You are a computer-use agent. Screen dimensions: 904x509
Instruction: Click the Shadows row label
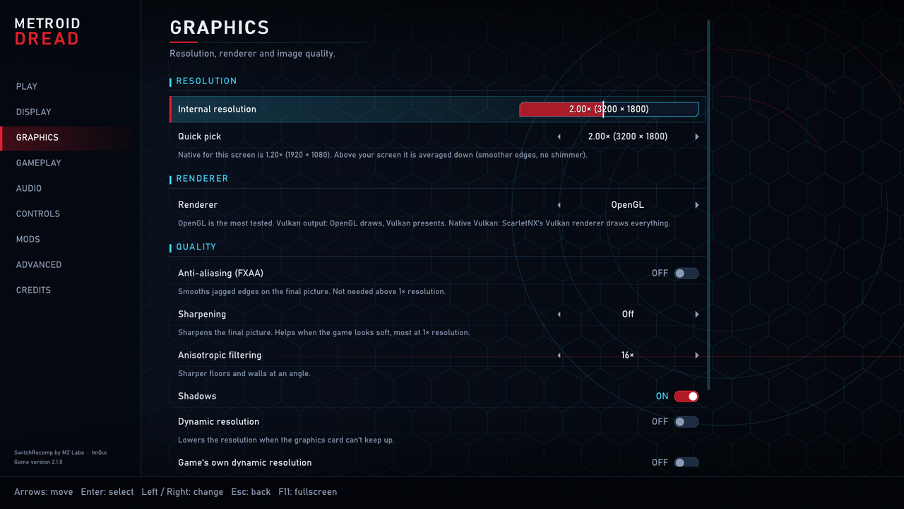197,397
